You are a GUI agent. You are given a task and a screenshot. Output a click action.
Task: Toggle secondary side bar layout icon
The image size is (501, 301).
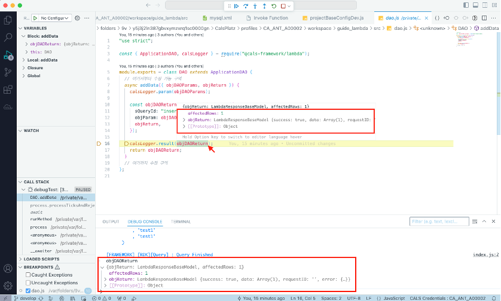[x=485, y=5]
